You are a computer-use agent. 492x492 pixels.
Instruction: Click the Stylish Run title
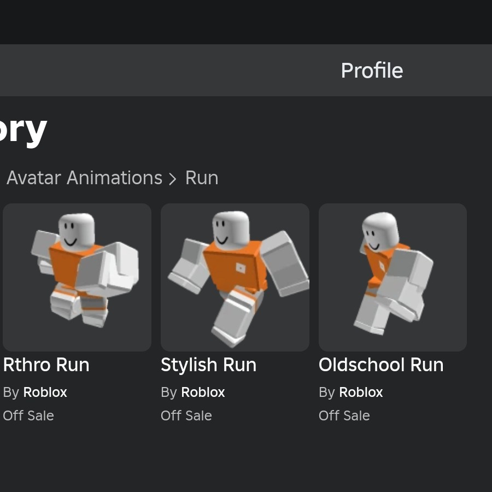(208, 365)
